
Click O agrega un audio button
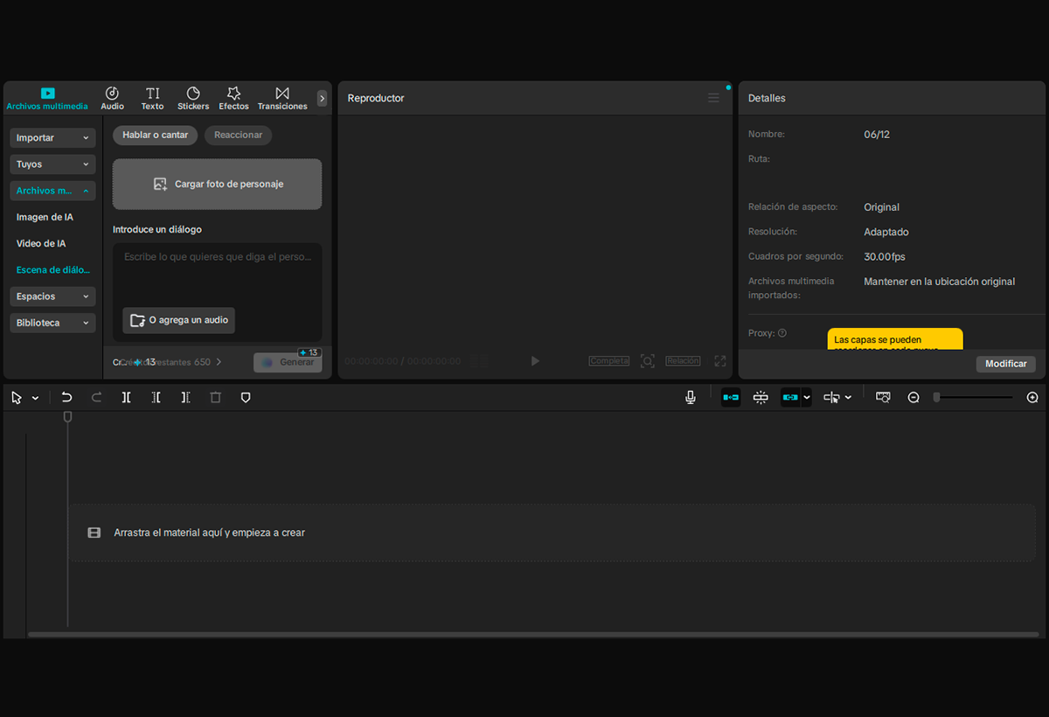179,320
